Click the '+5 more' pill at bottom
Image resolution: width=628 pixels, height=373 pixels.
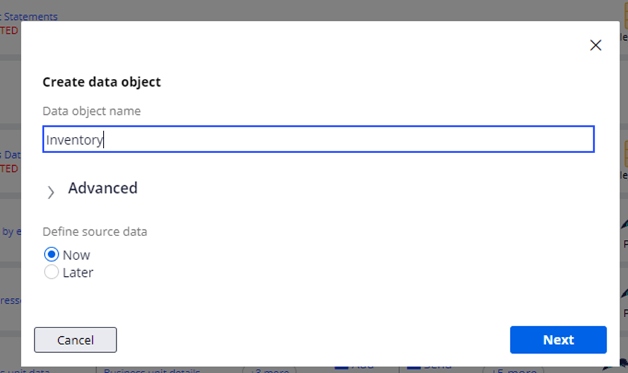[x=511, y=370]
